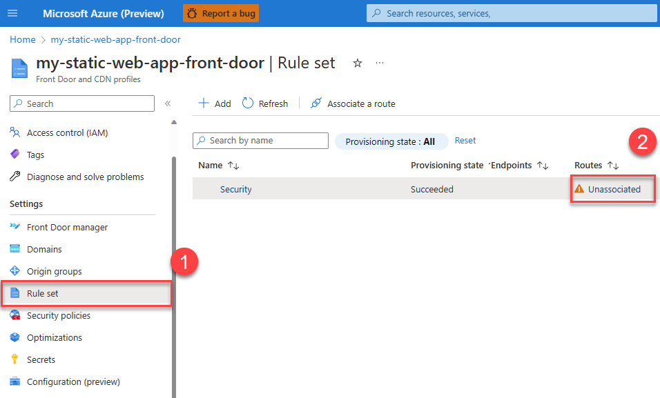660x398 pixels.
Task: Select the Security policies icon
Action: tap(15, 315)
